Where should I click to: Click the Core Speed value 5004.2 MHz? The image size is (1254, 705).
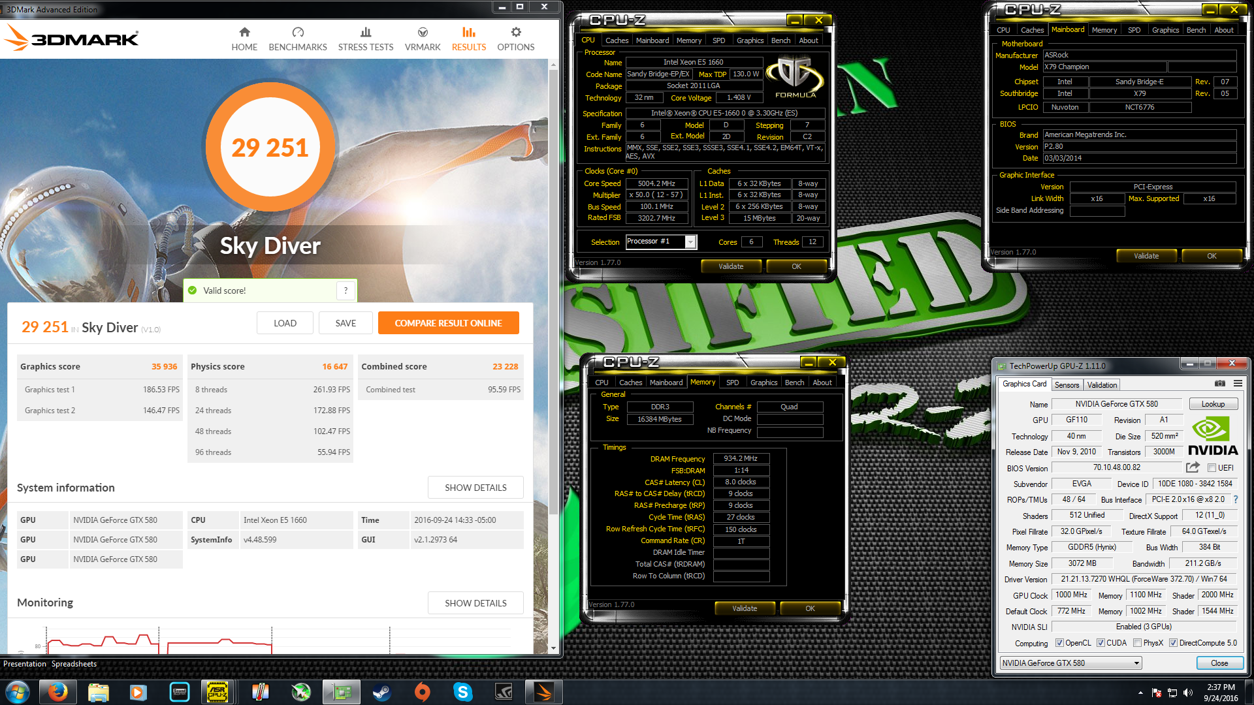pyautogui.click(x=656, y=184)
